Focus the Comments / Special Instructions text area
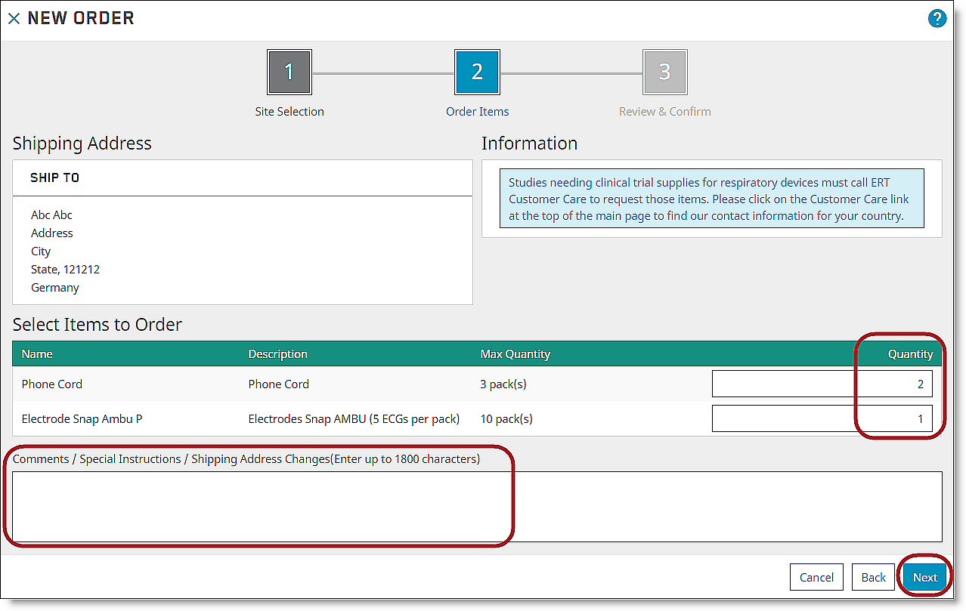The width and height of the screenshot is (966, 611). 477,507
